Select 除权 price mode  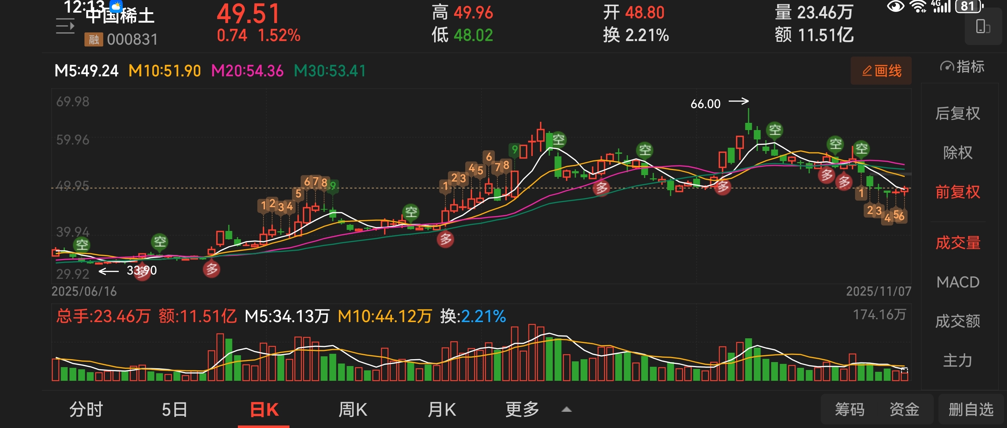957,152
